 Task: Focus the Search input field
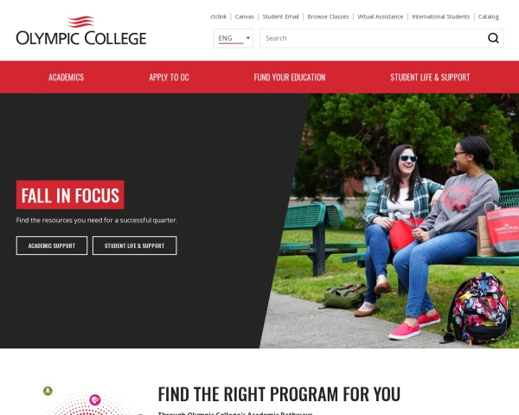point(372,38)
